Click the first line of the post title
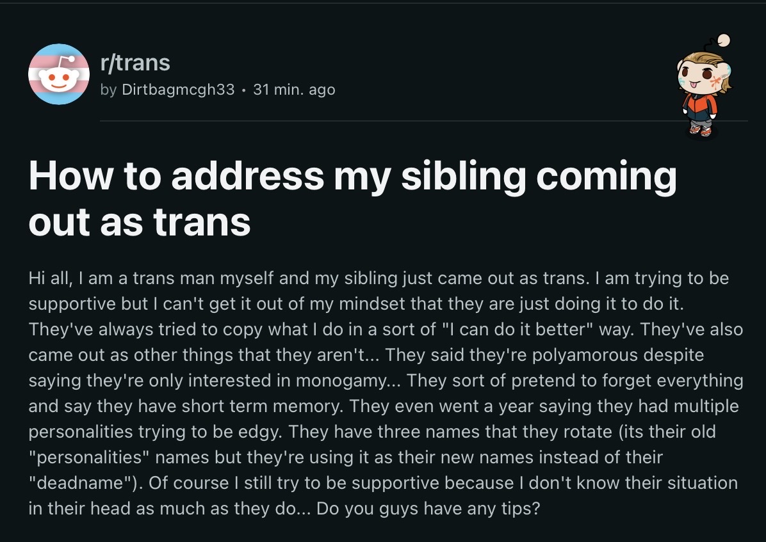Screen dimensions: 766x542 352,176
